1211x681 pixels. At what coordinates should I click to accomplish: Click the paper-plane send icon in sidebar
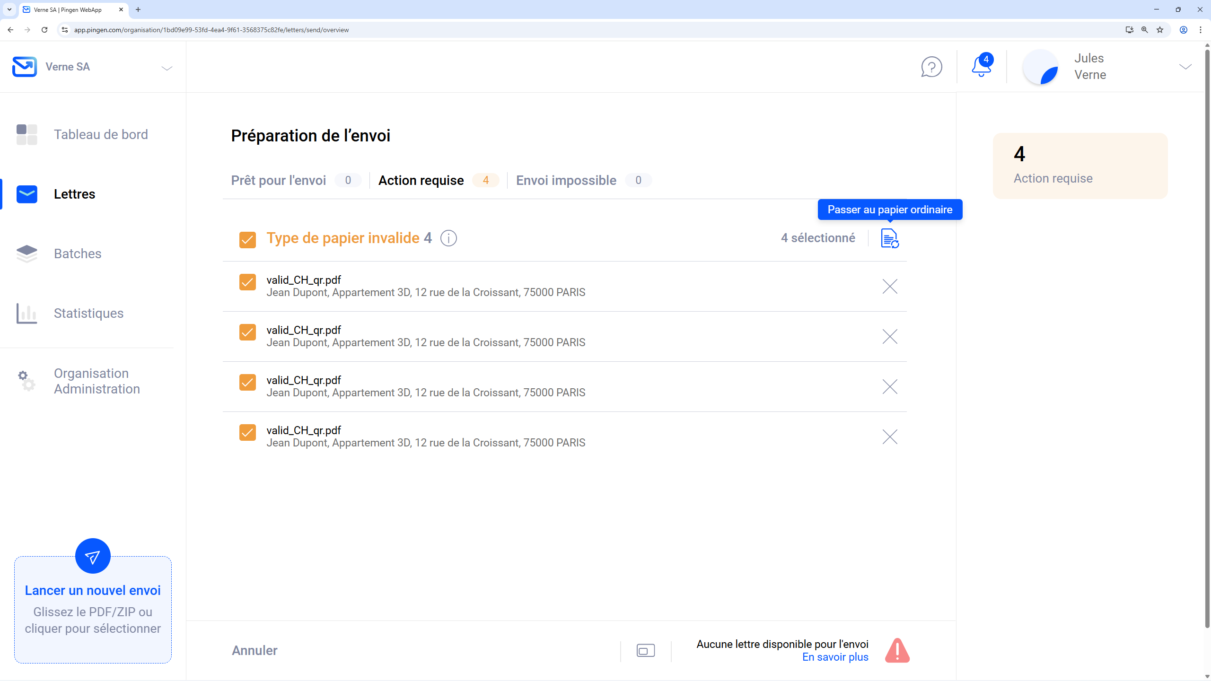click(x=93, y=556)
